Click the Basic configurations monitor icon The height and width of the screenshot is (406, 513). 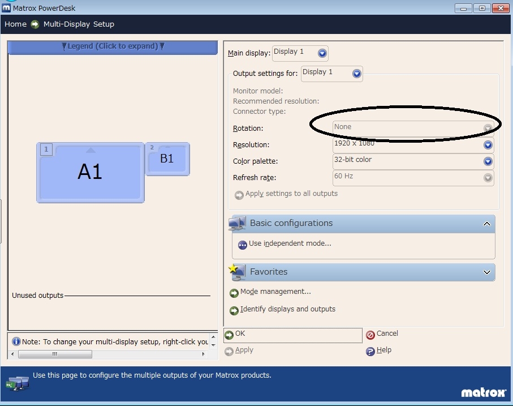(237, 223)
